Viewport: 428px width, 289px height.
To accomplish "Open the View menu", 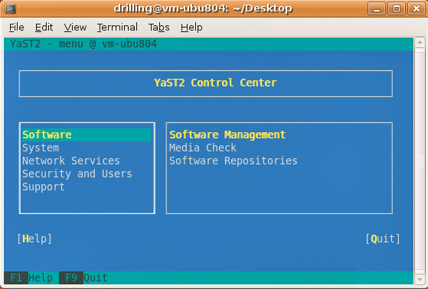I will pos(75,28).
